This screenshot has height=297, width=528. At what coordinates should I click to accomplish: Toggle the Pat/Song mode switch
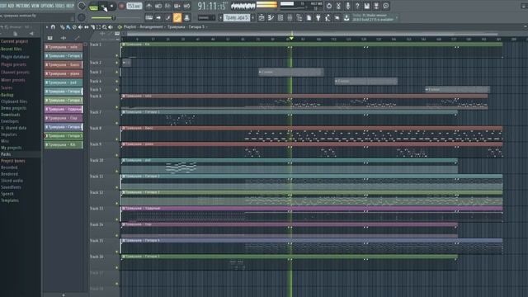pos(93,7)
